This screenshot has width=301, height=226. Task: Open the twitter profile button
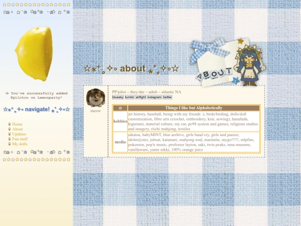pos(167,97)
